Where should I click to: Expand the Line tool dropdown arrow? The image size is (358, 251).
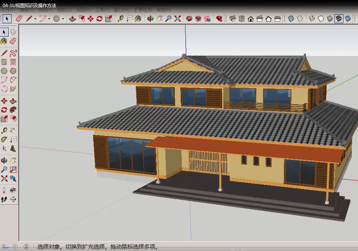click(35, 19)
